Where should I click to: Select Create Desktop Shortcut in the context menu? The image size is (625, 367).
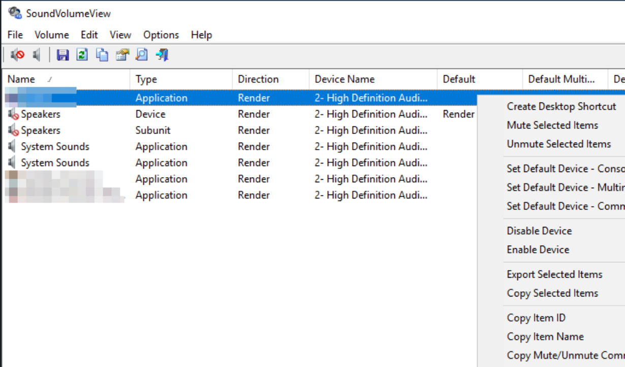coord(561,106)
